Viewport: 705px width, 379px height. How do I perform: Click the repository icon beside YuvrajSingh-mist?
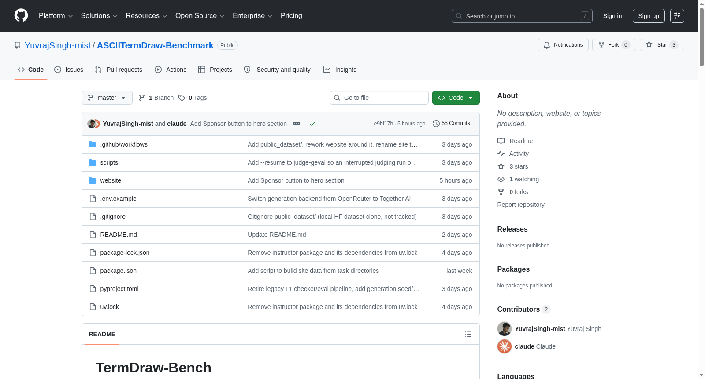pyautogui.click(x=18, y=45)
